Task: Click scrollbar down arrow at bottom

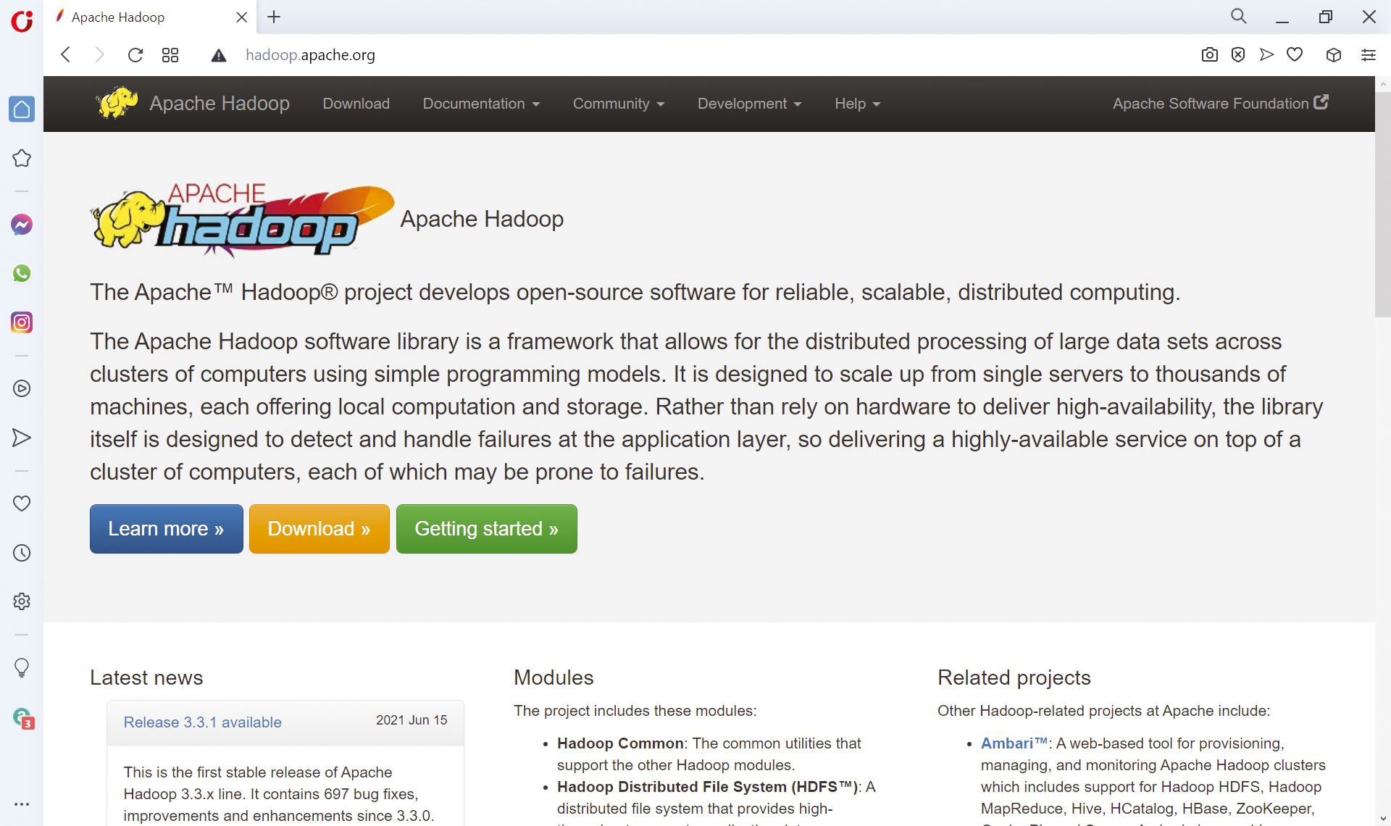Action: (1382, 819)
